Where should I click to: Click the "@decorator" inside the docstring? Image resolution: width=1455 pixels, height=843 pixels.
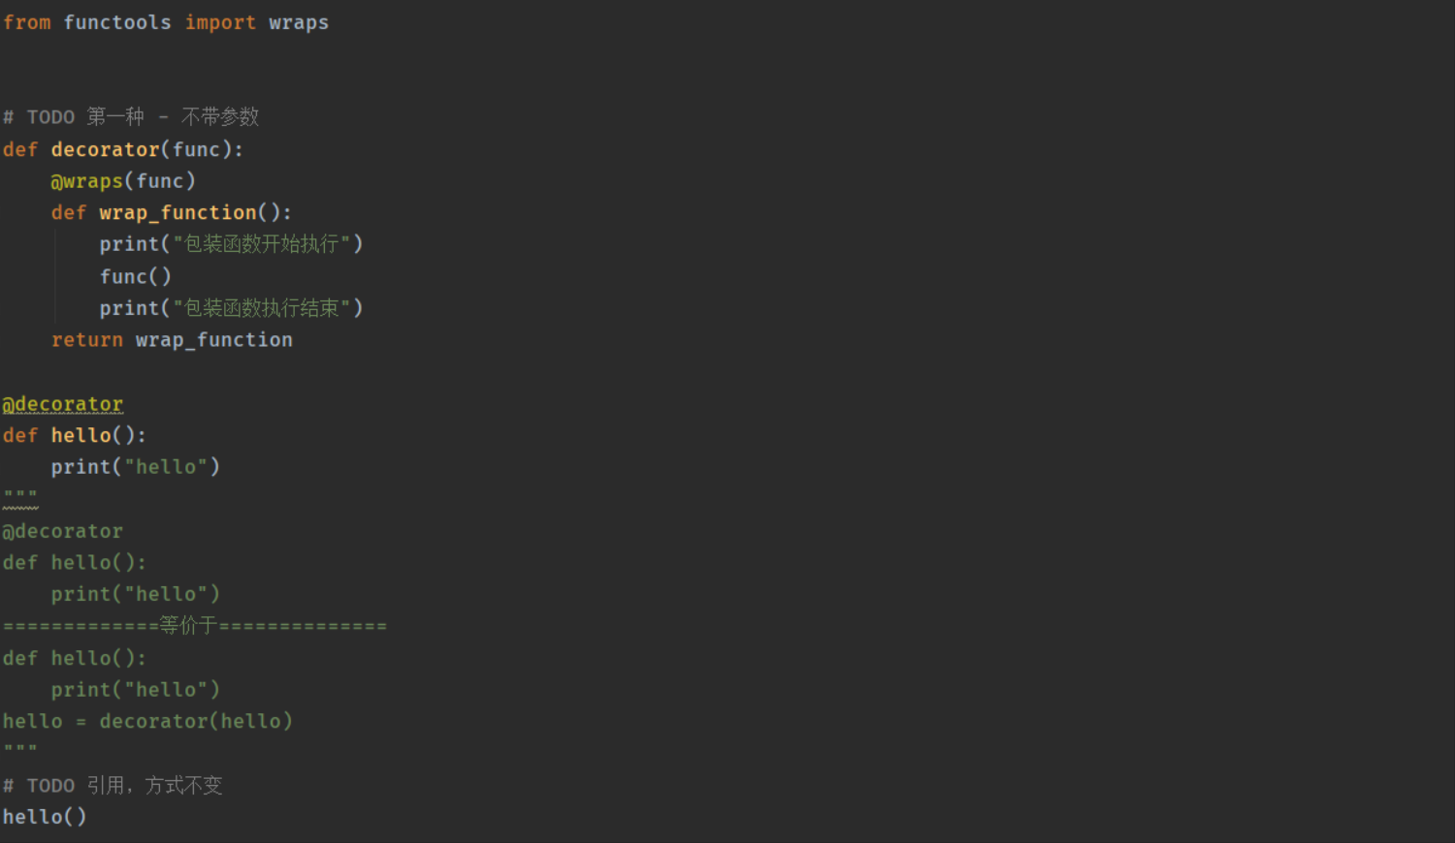point(63,531)
